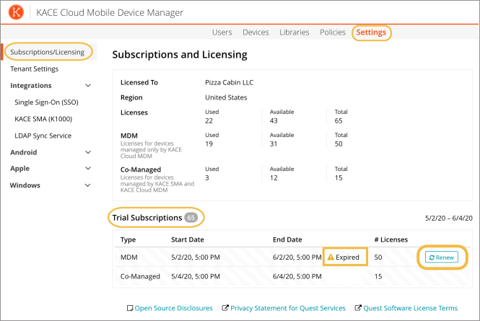Viewport: 480px width, 321px height.
Task: Collapse the Integrations section chevron
Action: click(88, 85)
